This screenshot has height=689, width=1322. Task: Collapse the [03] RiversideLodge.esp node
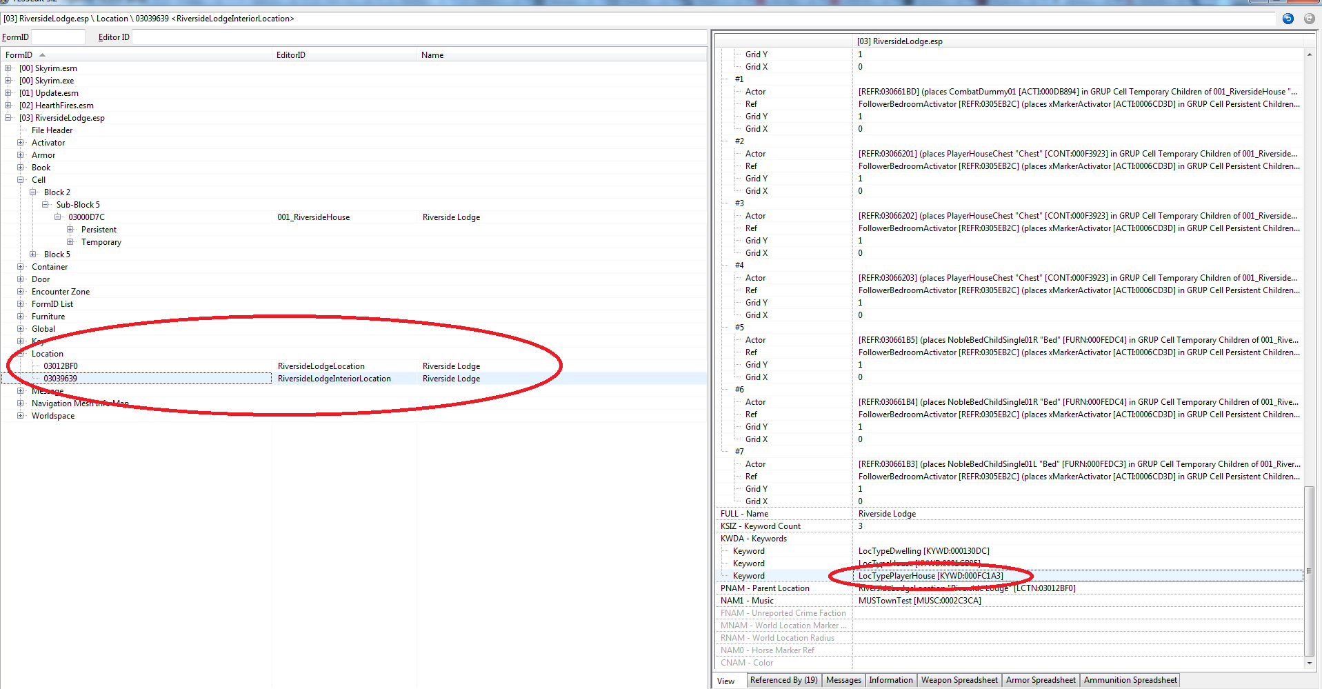click(8, 118)
